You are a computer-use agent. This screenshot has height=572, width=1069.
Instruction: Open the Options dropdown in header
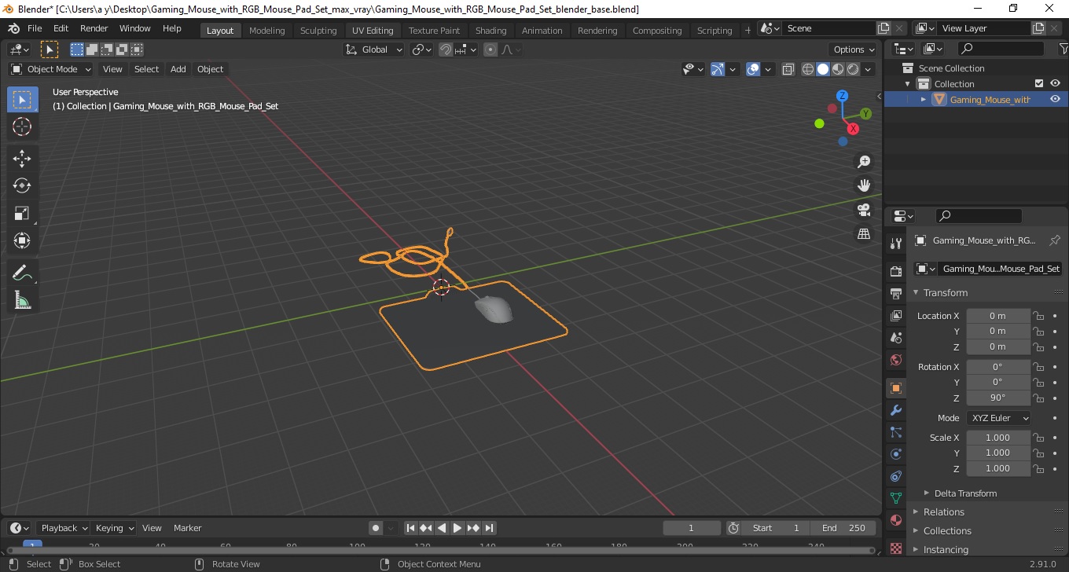[854, 49]
